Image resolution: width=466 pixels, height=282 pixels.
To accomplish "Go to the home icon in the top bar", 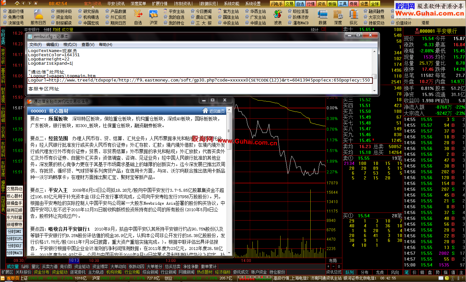I will pyautogui.click(x=17, y=3).
